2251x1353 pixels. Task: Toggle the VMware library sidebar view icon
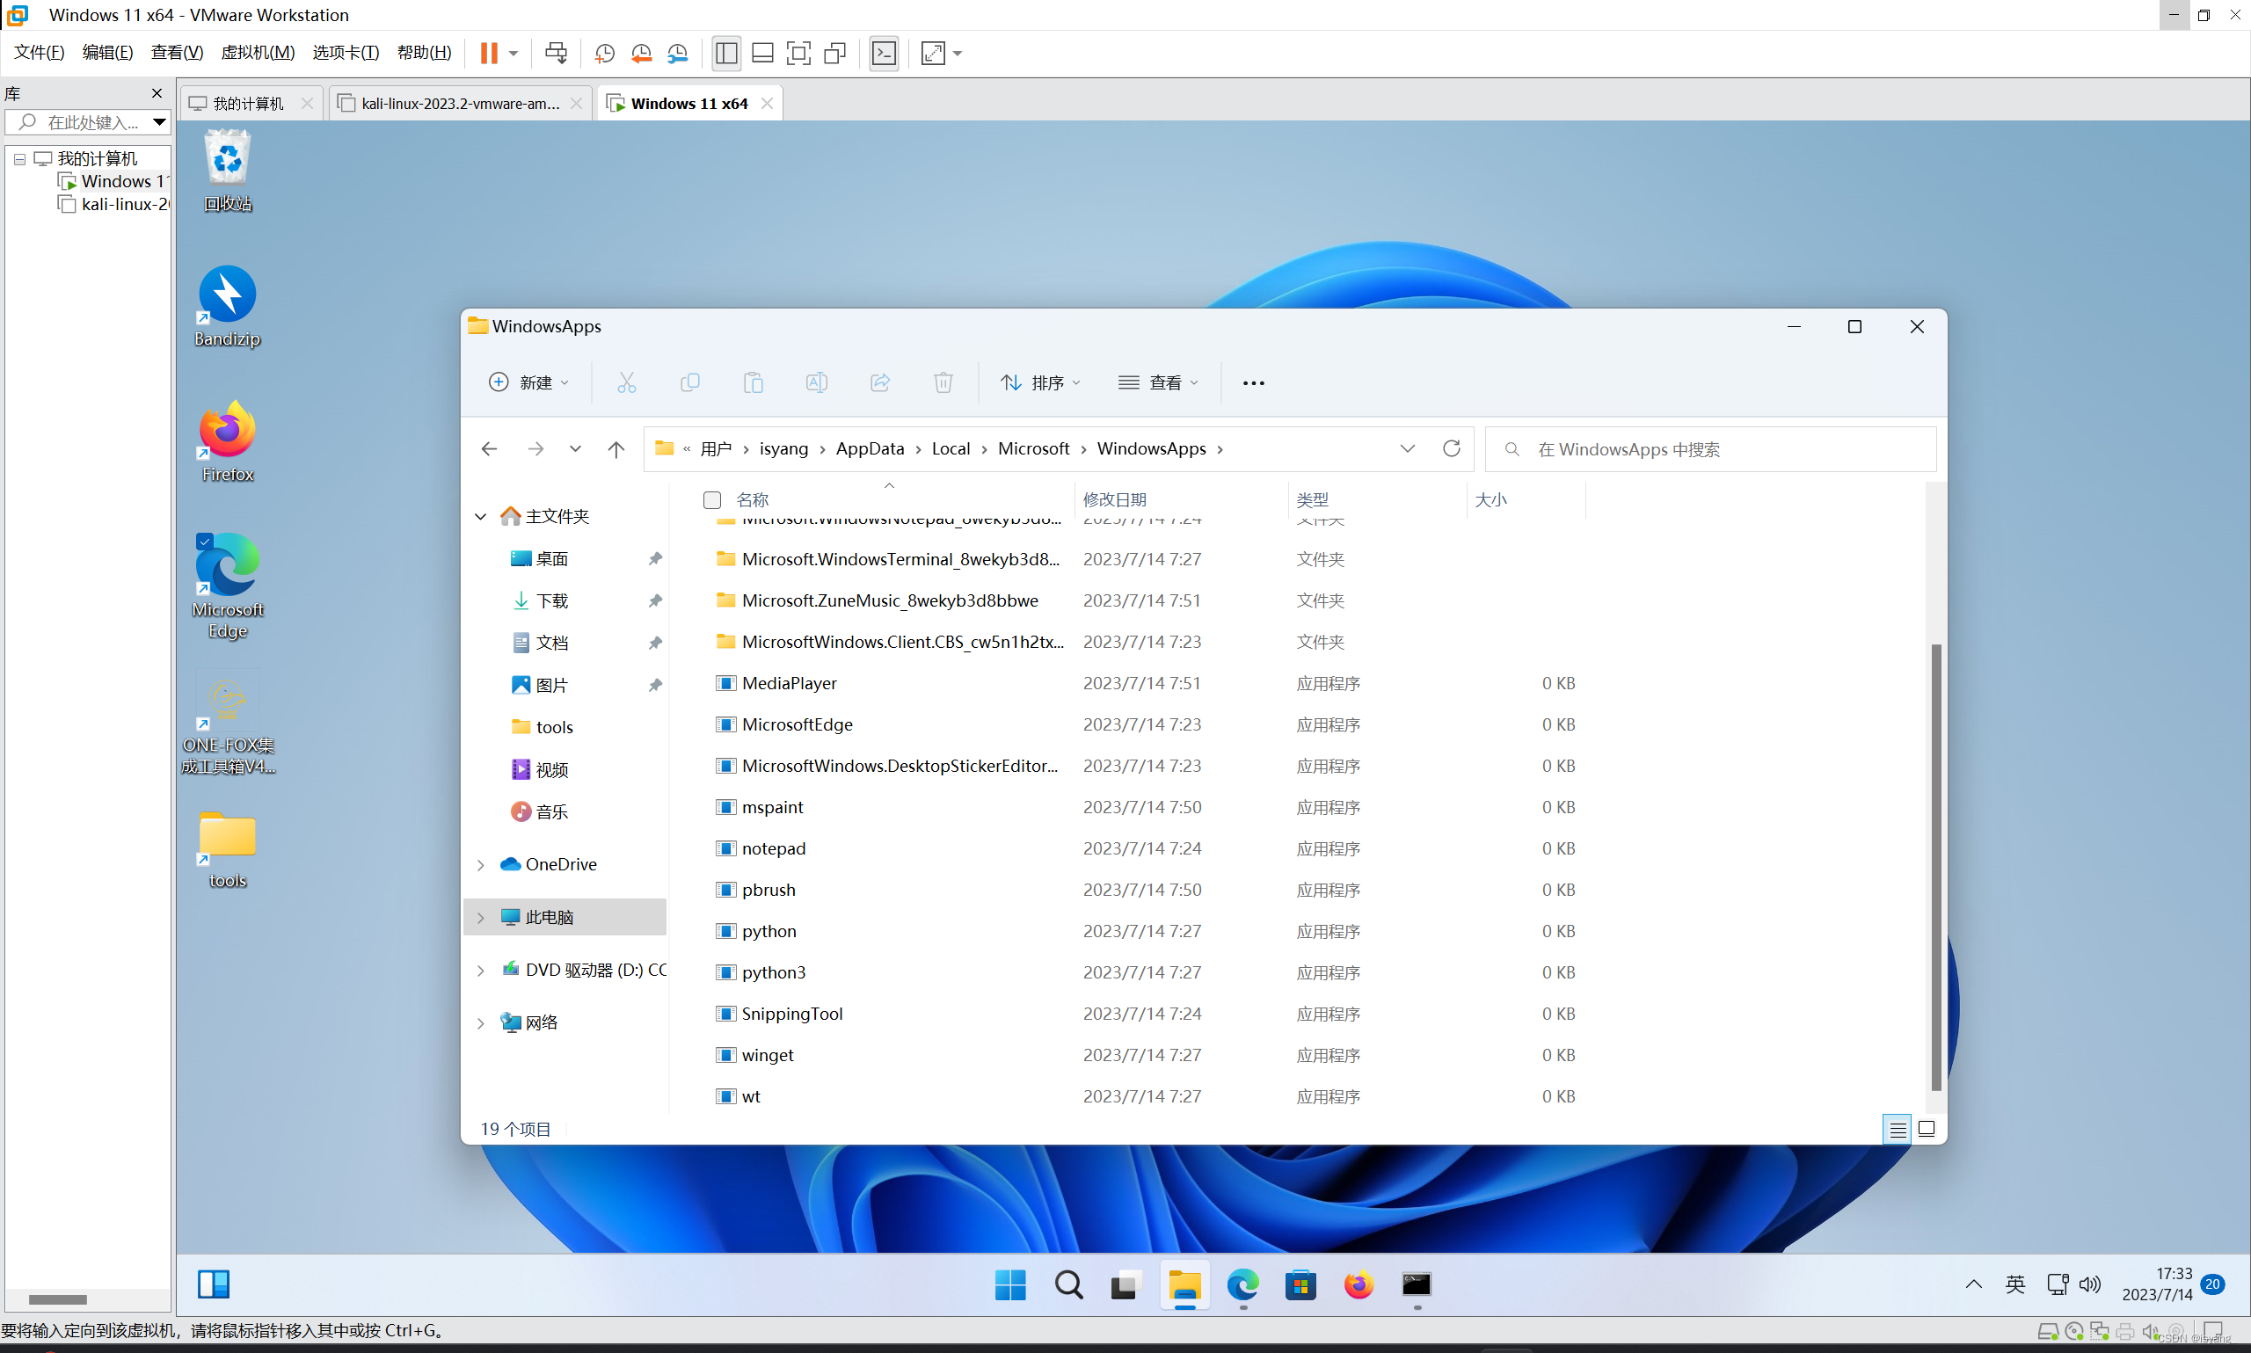(x=725, y=53)
